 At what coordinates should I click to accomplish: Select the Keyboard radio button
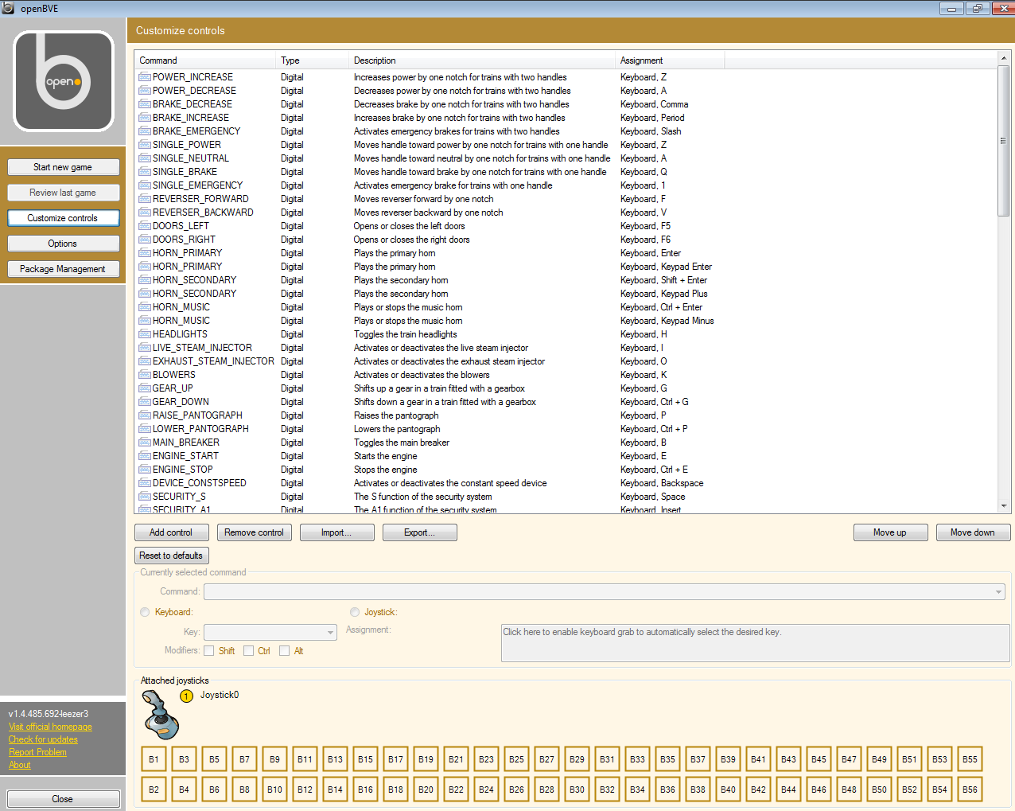pos(145,612)
